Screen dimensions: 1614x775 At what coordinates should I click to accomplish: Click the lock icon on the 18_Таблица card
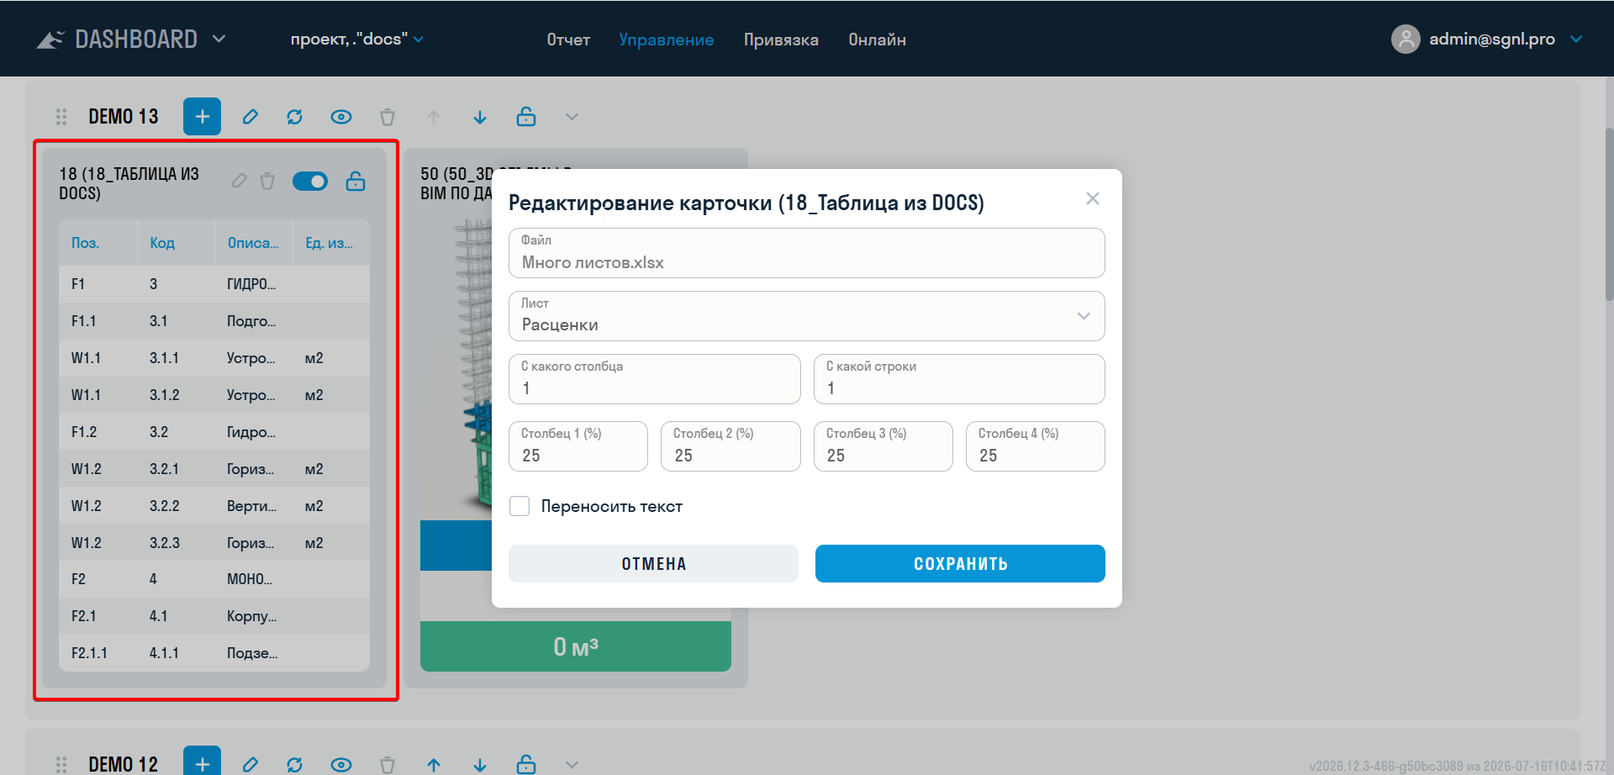pos(356,181)
